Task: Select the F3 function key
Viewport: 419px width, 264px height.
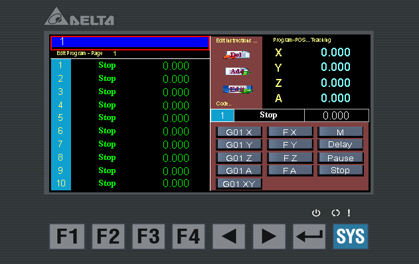Action: pyautogui.click(x=148, y=237)
